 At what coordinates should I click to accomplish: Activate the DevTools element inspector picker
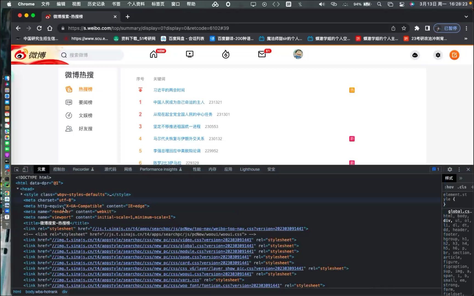coord(16,169)
